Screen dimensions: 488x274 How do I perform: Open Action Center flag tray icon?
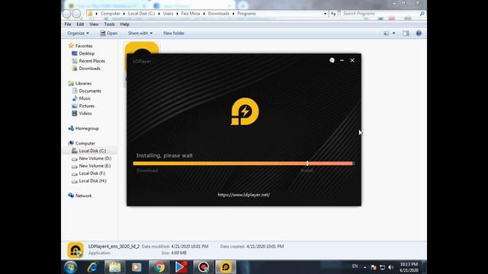click(x=374, y=267)
